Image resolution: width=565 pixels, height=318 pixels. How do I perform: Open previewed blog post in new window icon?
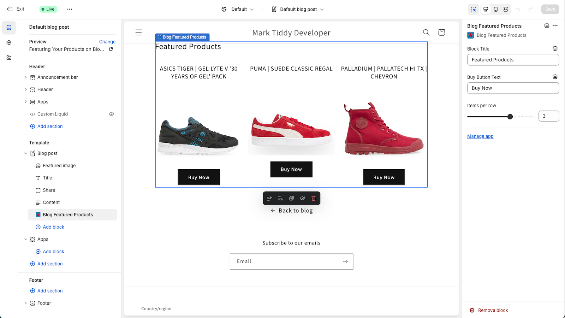click(x=111, y=49)
